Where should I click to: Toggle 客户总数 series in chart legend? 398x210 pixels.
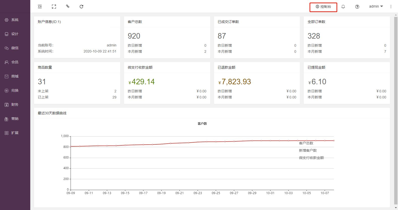[306, 143]
